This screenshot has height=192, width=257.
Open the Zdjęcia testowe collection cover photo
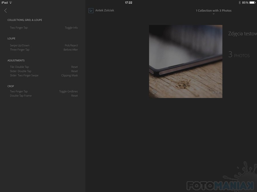pos(186,61)
